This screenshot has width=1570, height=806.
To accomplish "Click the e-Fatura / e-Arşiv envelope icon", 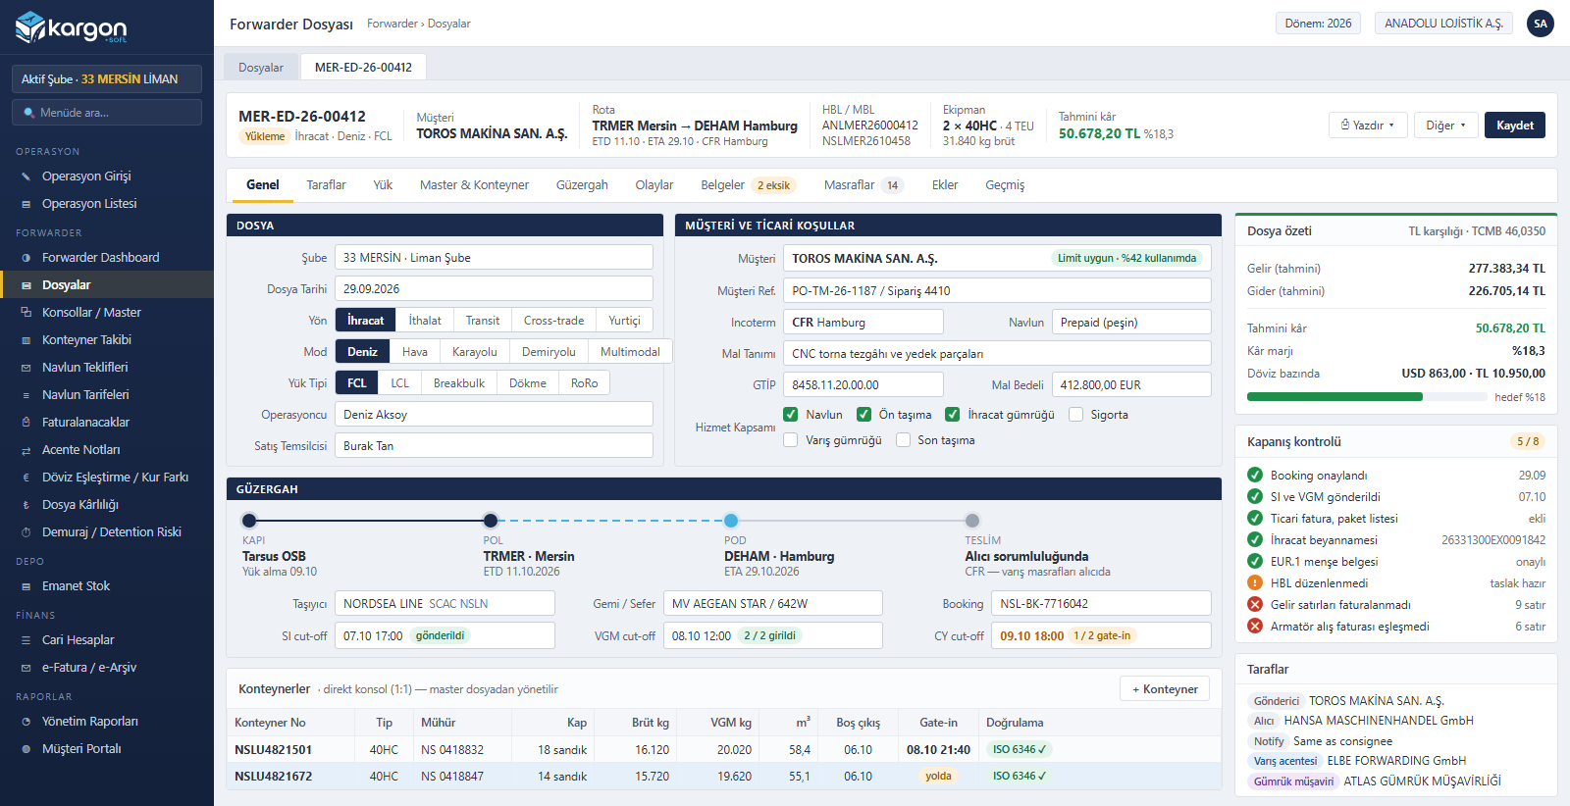I will [x=26, y=668].
